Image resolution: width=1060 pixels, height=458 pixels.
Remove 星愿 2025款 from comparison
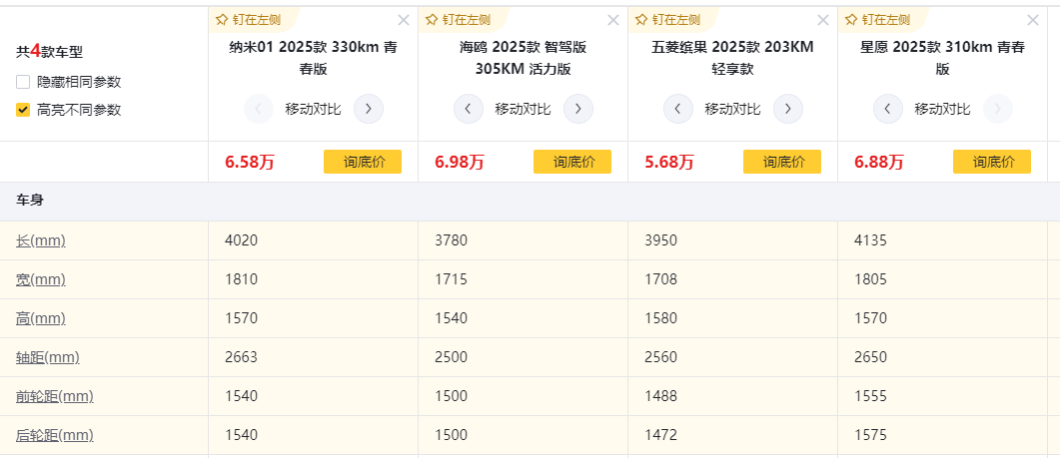pos(1033,20)
